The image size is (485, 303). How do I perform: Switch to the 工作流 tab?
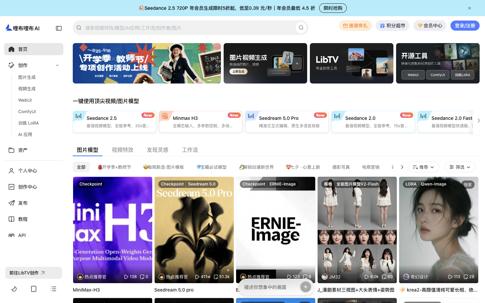(190, 150)
